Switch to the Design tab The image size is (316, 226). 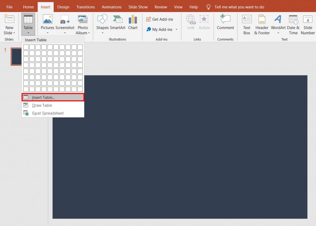[x=63, y=6]
